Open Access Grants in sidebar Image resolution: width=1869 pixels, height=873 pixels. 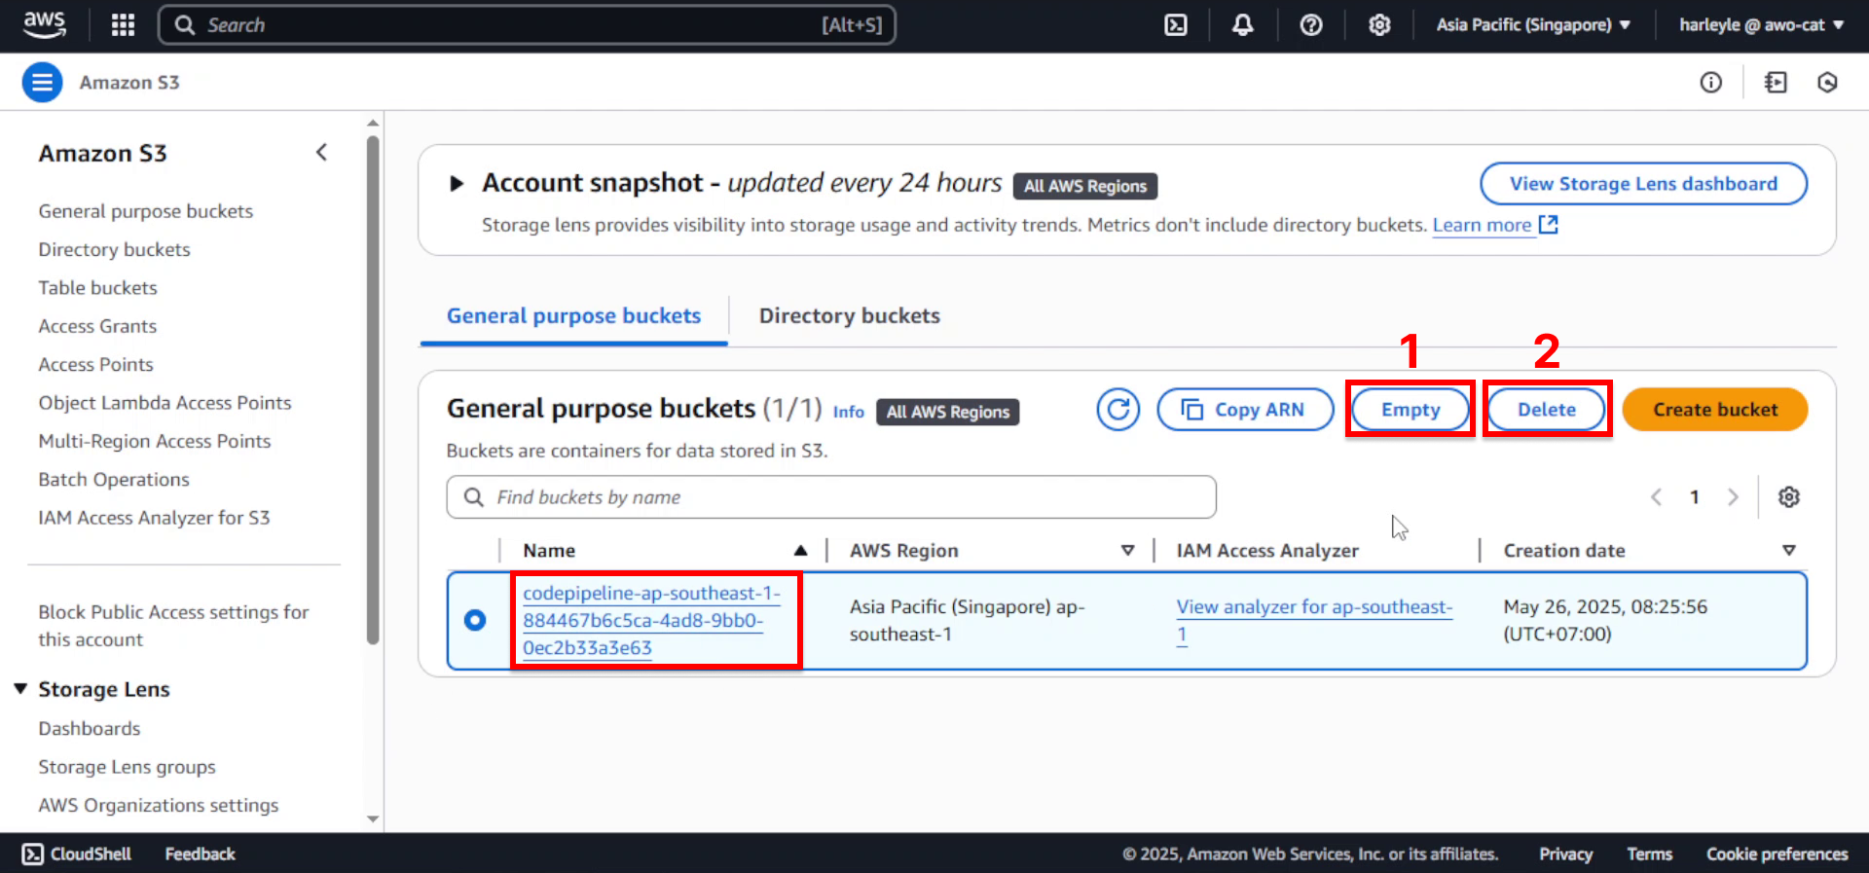click(x=97, y=326)
